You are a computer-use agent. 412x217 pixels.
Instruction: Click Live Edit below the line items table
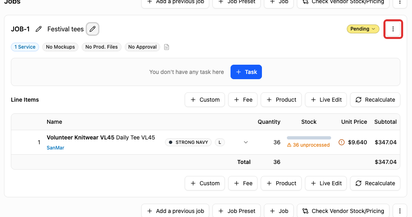(326, 183)
